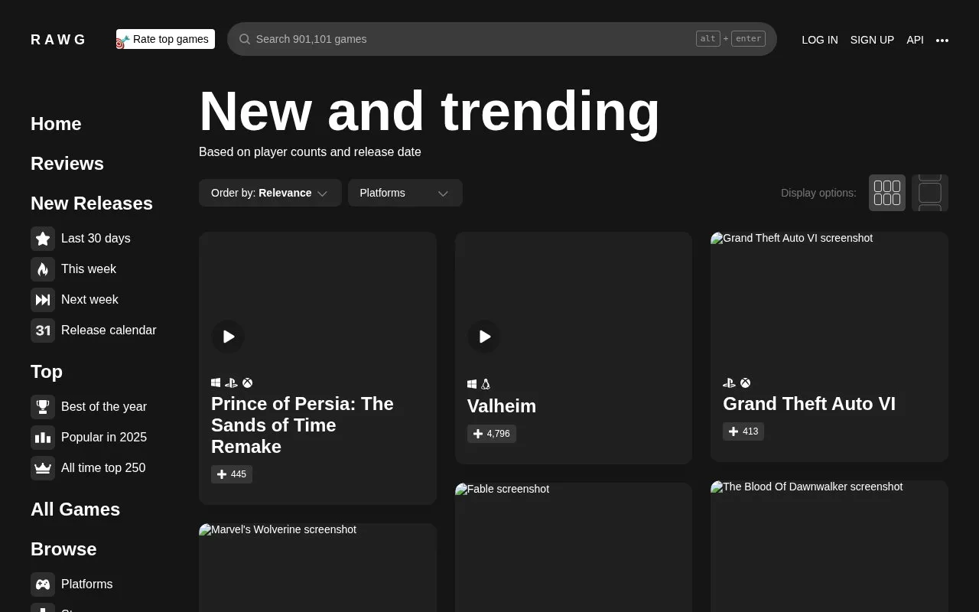
Task: Click the All time top 250 crown icon
Action: click(x=43, y=468)
